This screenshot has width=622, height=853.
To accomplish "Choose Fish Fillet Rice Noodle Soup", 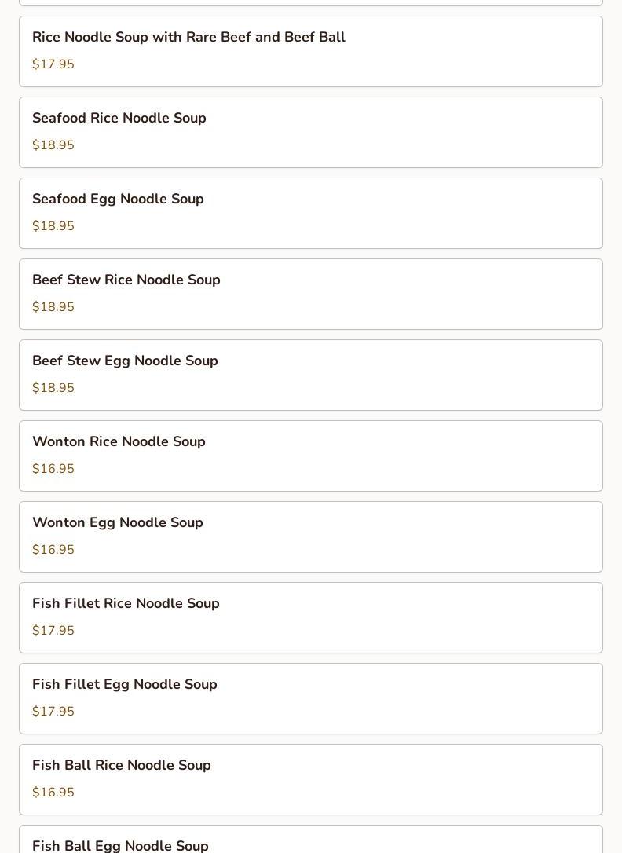I will (x=126, y=604).
